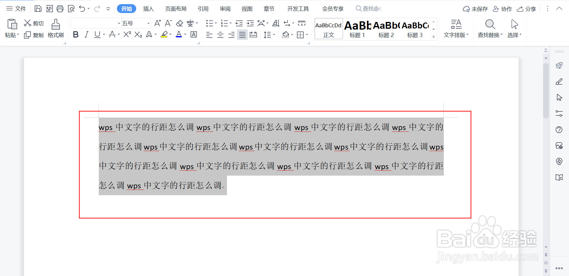The image size is (569, 276).
Task: Click the Cut (剪切) scissors button
Action: [34, 23]
